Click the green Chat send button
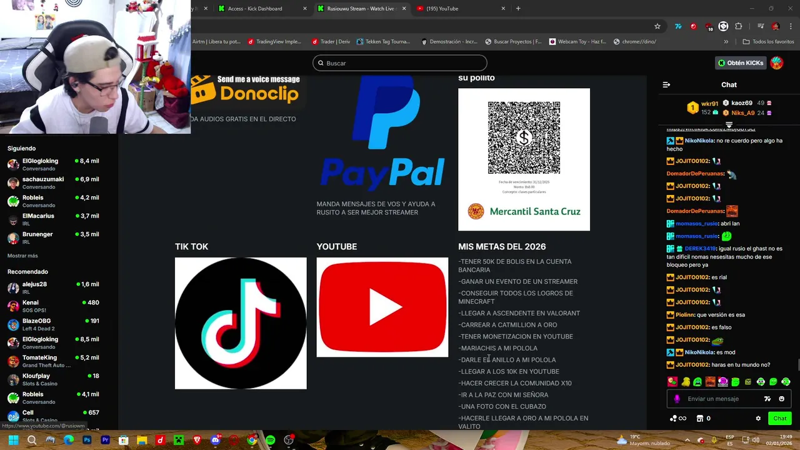This screenshot has height=450, width=800. (780, 419)
